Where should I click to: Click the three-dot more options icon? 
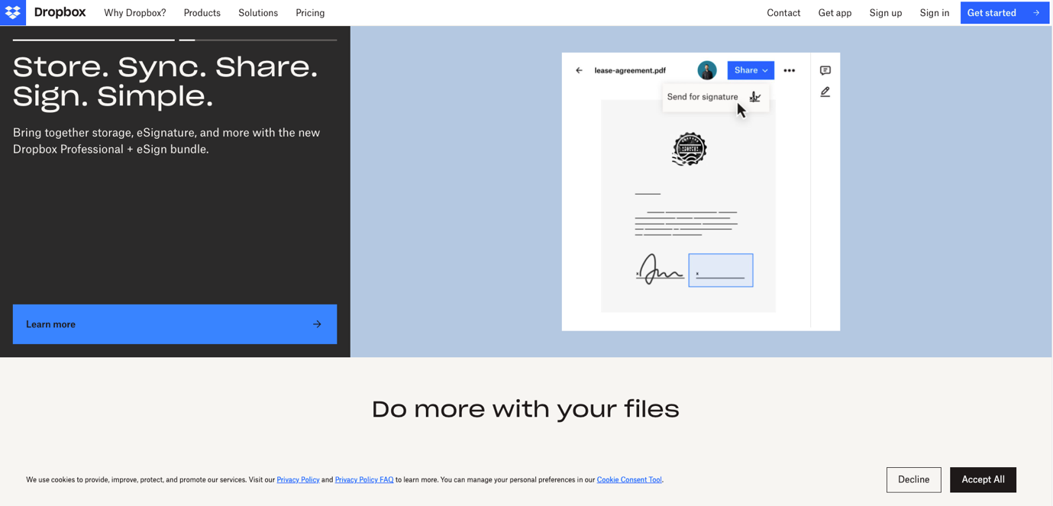(790, 70)
